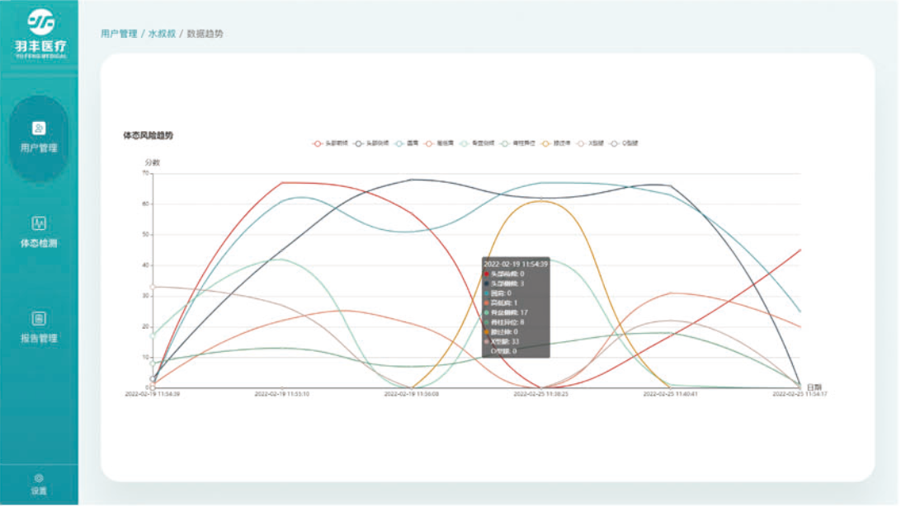The height and width of the screenshot is (506, 901).
Task: Select the 体态检测 waveform icon
Action: click(x=39, y=223)
